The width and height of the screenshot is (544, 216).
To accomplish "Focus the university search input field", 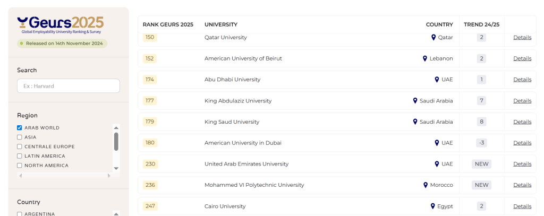I will [69, 86].
